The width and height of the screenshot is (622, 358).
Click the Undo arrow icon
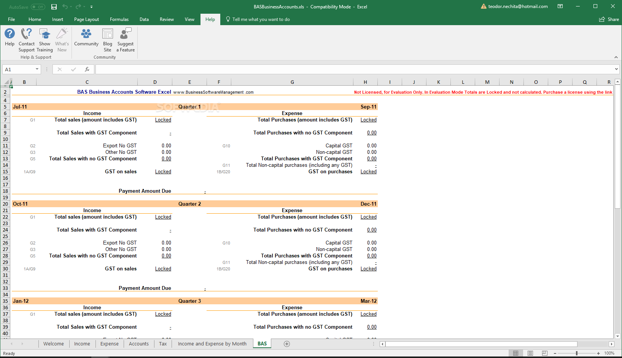tap(65, 7)
